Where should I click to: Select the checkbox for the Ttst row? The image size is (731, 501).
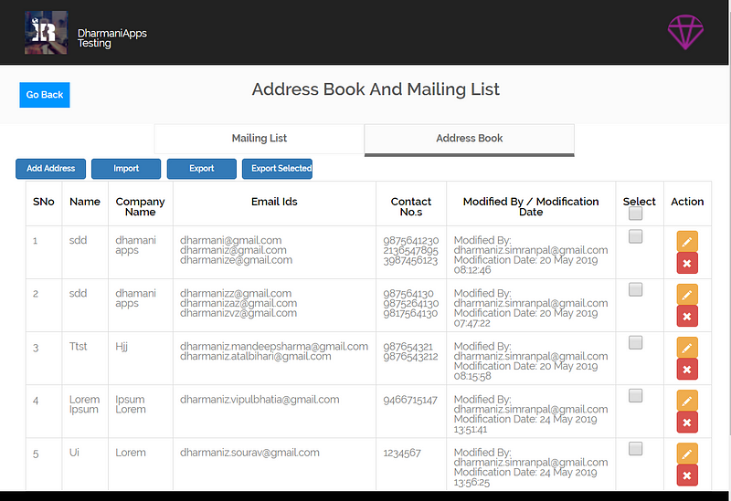pos(635,343)
